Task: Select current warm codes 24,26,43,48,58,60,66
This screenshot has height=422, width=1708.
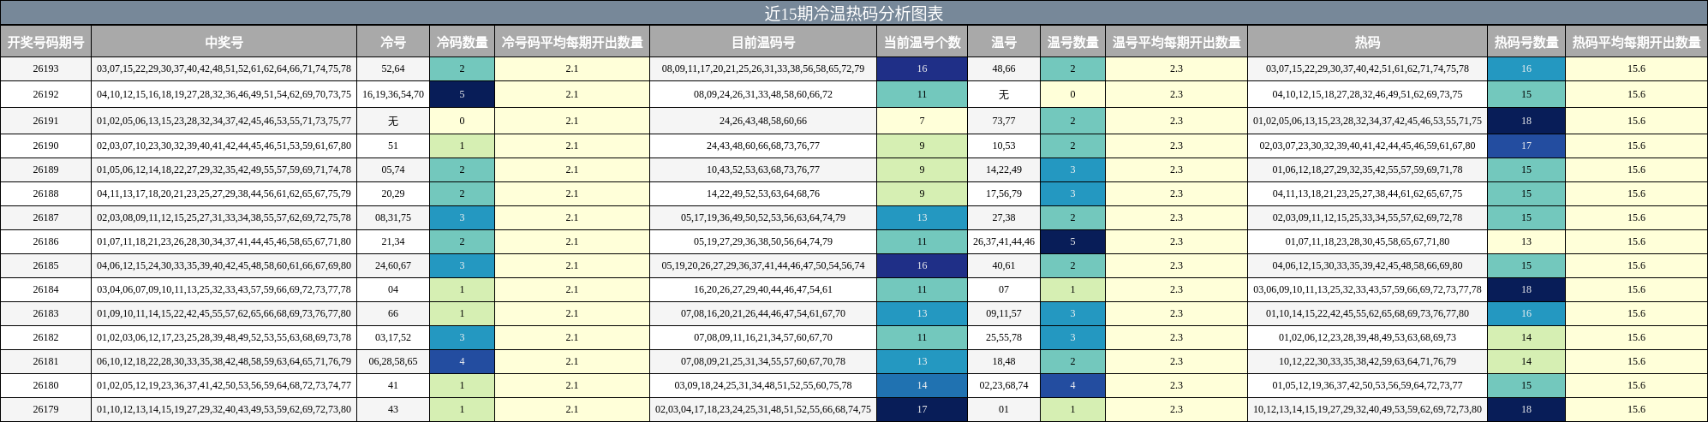Action: 762,121
